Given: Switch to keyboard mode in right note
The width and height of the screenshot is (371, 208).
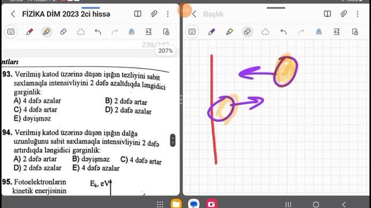Looking at the screenshot, I should 192,32.
